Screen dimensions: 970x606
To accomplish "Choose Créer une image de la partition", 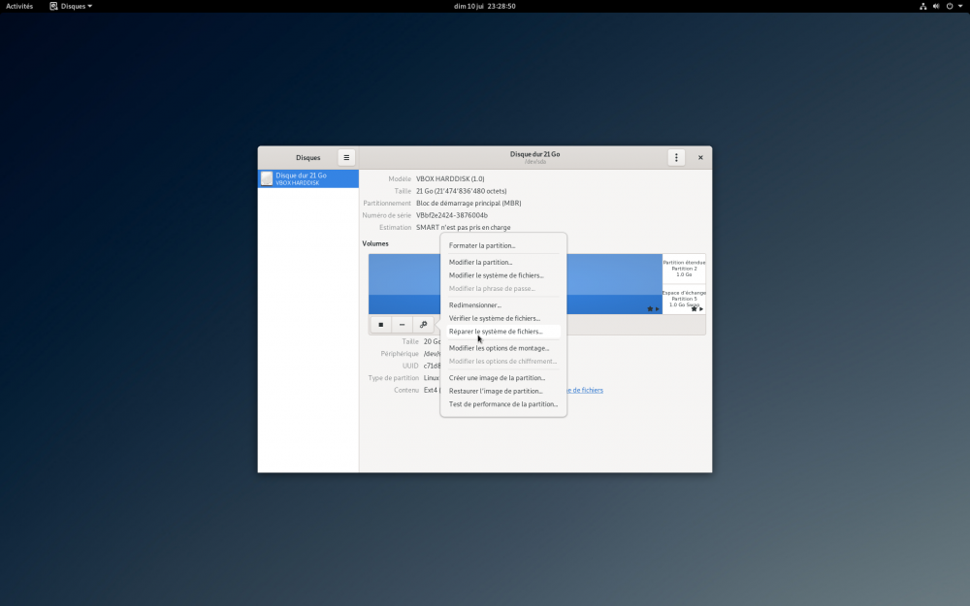I will click(x=497, y=378).
